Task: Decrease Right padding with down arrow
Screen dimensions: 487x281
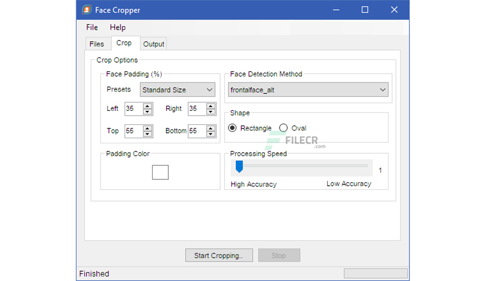Action: coord(211,111)
